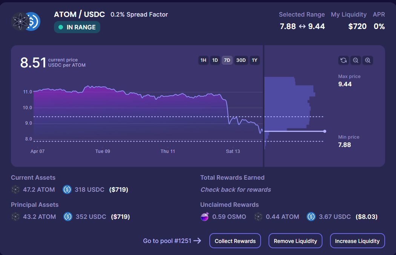Zoom in the liquidity depth chart

[x=368, y=60]
